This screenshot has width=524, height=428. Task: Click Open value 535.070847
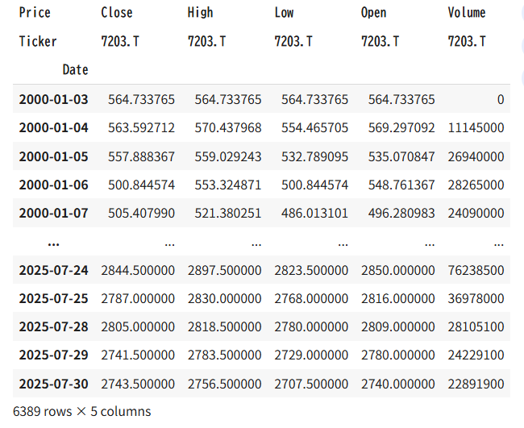tap(401, 156)
